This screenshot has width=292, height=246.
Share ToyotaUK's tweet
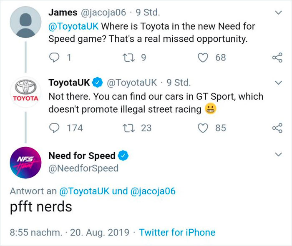(277, 128)
